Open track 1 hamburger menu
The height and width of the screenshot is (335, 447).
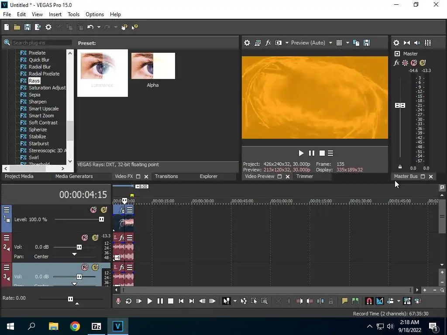pos(7,210)
